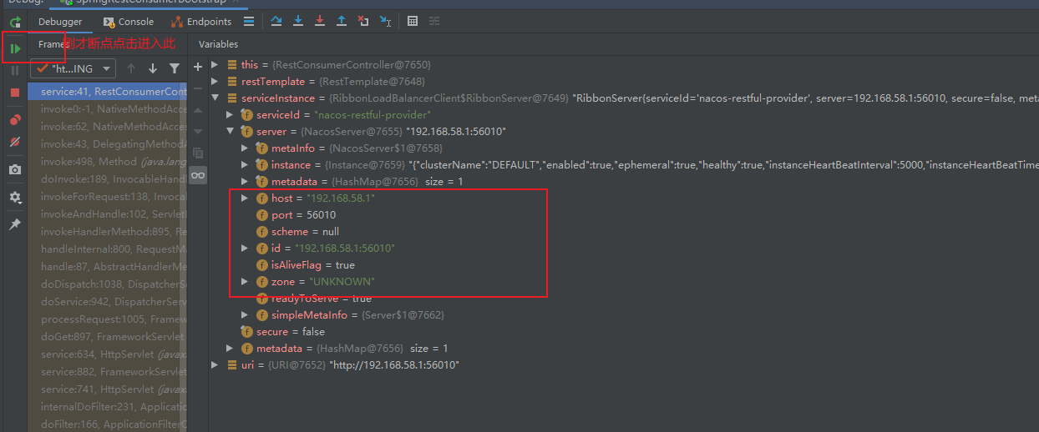The image size is (1039, 432).
Task: Select frame doInvoke:189, InvocableHandler
Action: click(x=107, y=179)
